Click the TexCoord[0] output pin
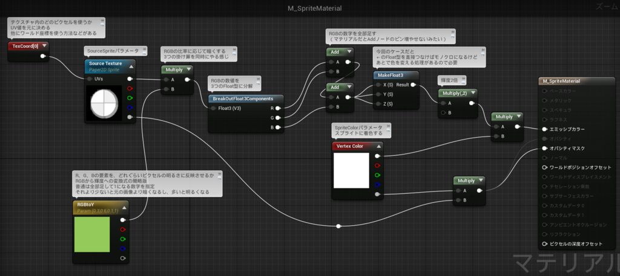This screenshot has height=276, width=620. [43, 56]
